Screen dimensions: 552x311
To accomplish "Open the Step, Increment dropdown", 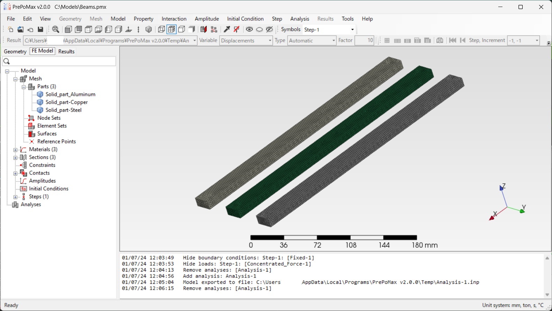I will tap(537, 40).
